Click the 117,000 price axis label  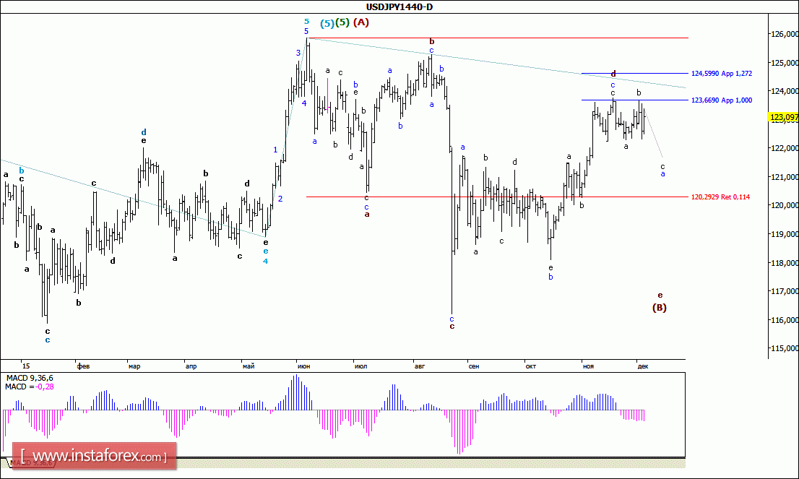click(x=785, y=291)
